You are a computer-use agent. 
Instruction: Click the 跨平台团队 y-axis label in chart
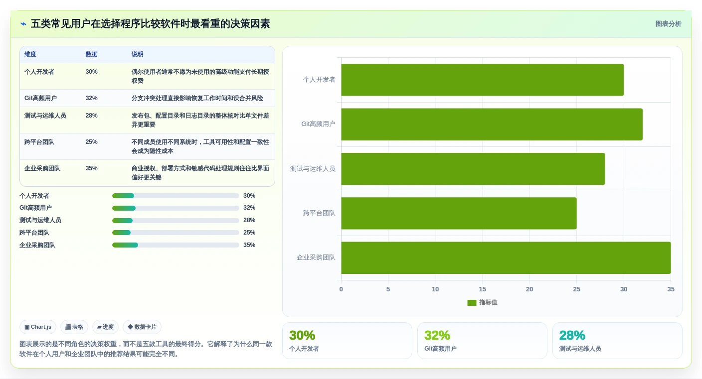(x=319, y=213)
